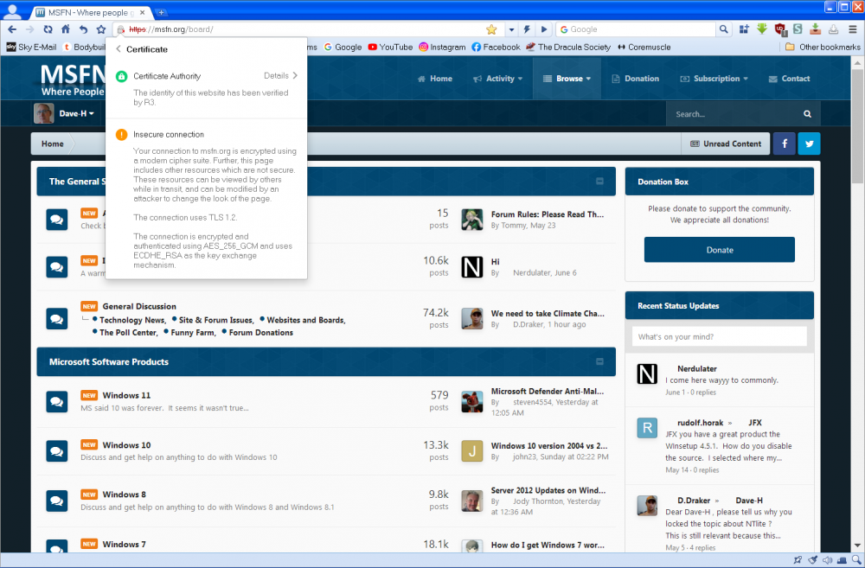Viewport: 865px width, 568px height.
Task: Open the Browse dropdown menu
Action: click(x=567, y=79)
